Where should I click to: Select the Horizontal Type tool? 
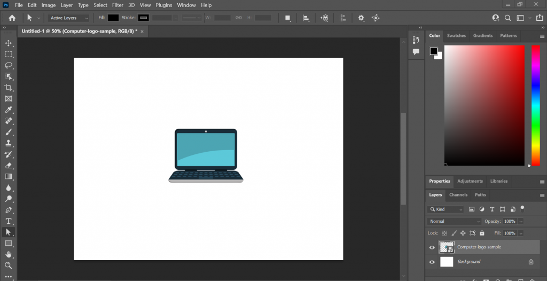click(9, 221)
